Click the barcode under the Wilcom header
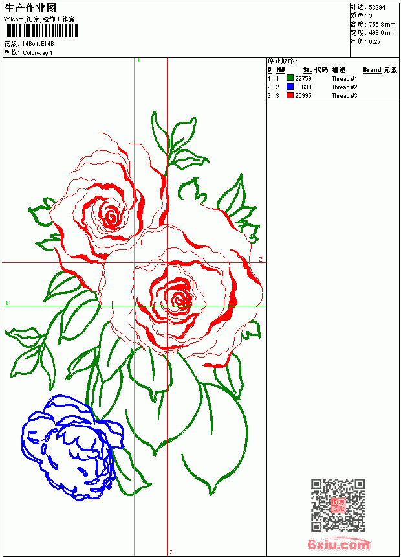This screenshot has width=401, height=557. pos(41,30)
